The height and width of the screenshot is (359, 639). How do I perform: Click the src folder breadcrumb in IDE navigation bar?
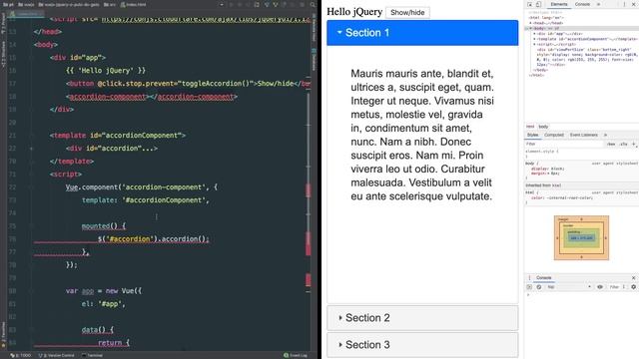tap(110, 4)
